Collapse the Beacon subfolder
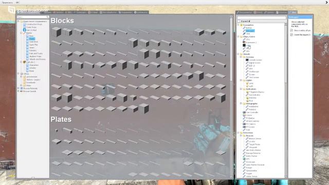Viewport: 329px width, 185px height. point(241,136)
